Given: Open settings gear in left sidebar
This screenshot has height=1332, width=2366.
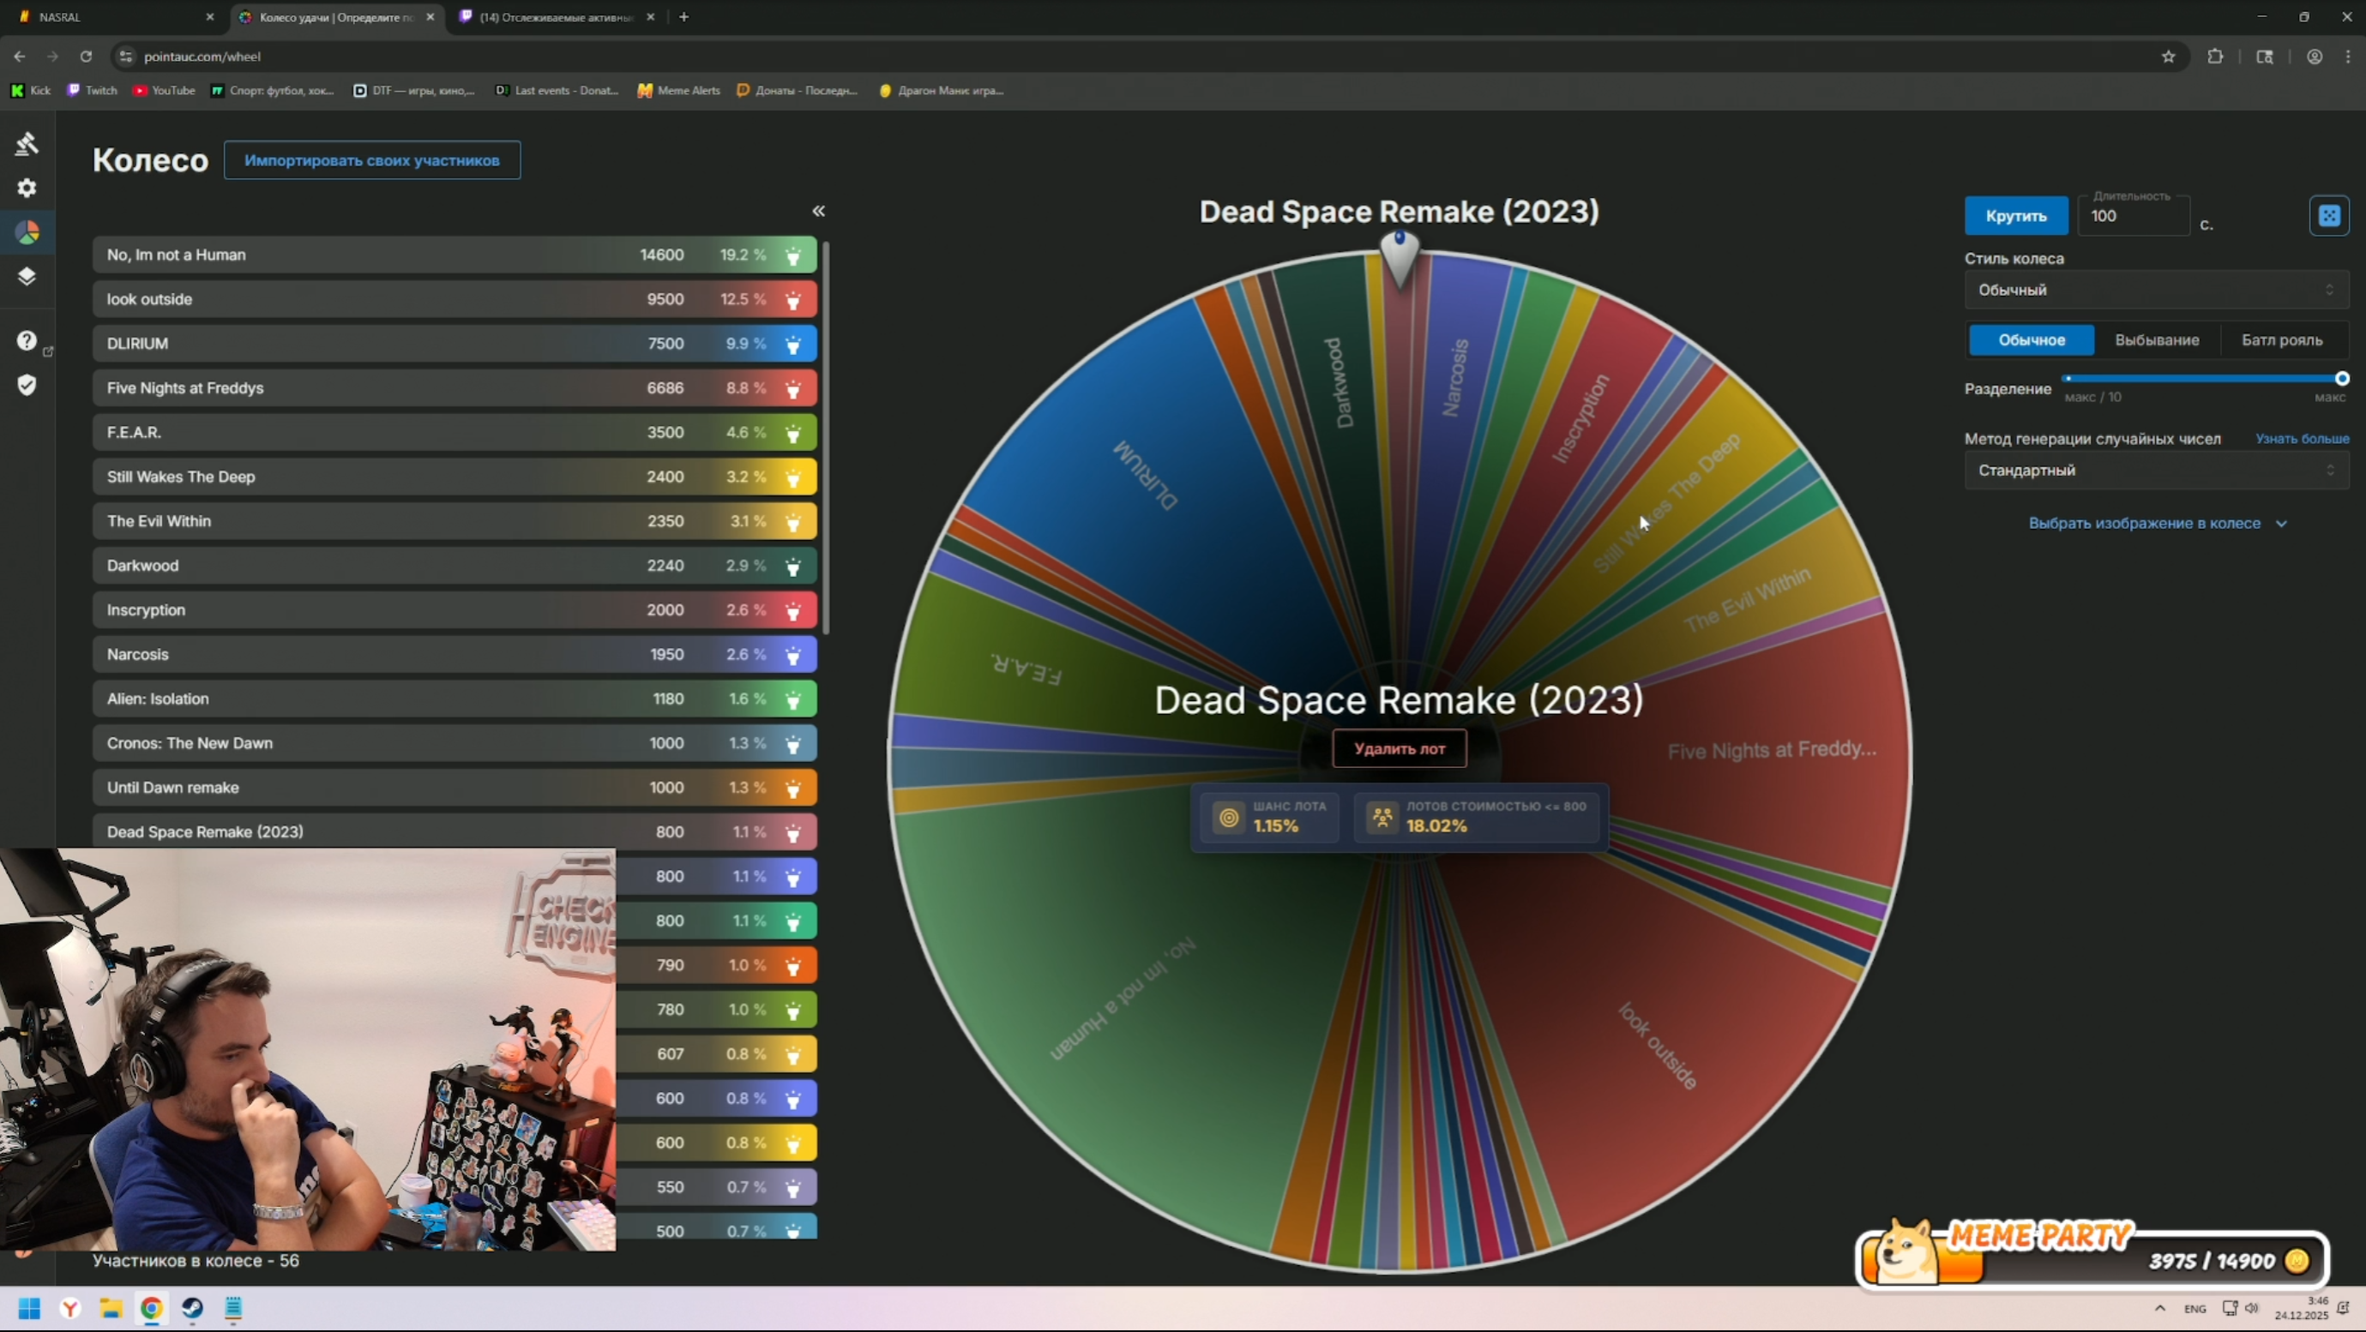Looking at the screenshot, I should tap(27, 189).
